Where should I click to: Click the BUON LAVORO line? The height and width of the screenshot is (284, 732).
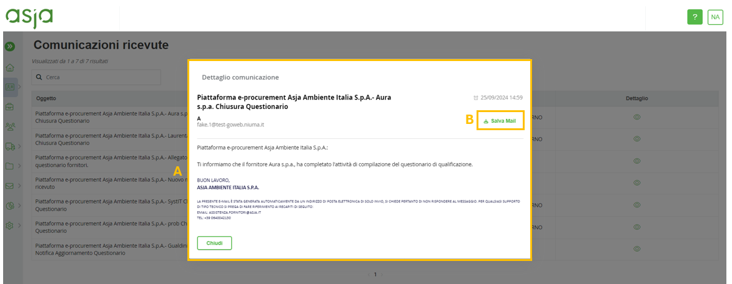coord(214,180)
